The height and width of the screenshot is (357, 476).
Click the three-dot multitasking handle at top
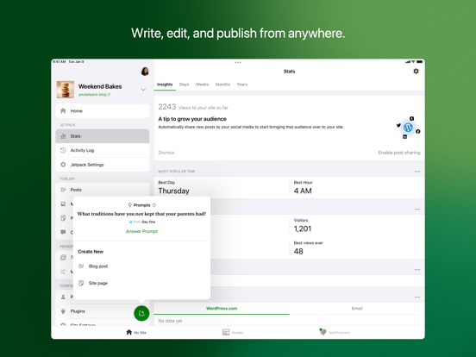click(x=238, y=62)
